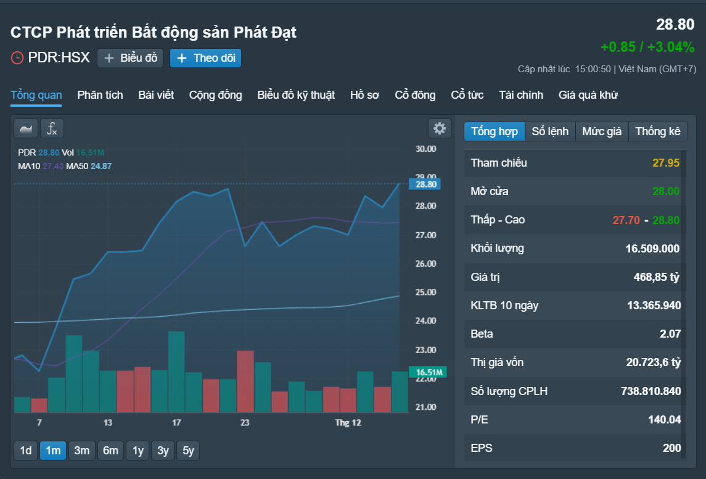Select the 5y time range

pos(188,450)
